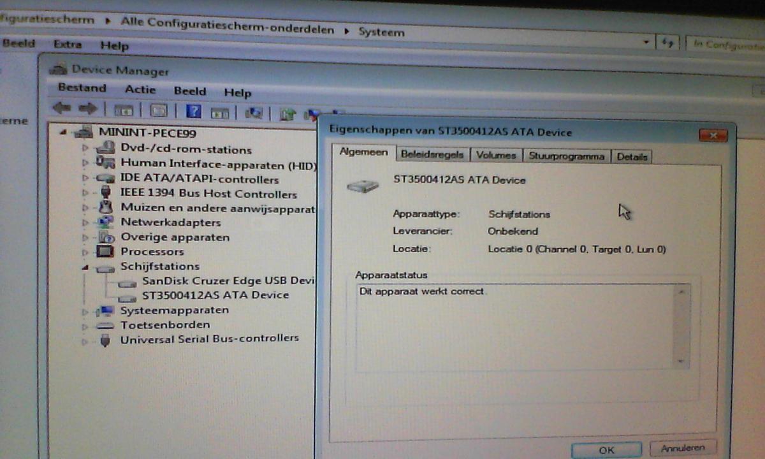Open Bestand menu in Device Manager
765x459 pixels.
(x=82, y=88)
